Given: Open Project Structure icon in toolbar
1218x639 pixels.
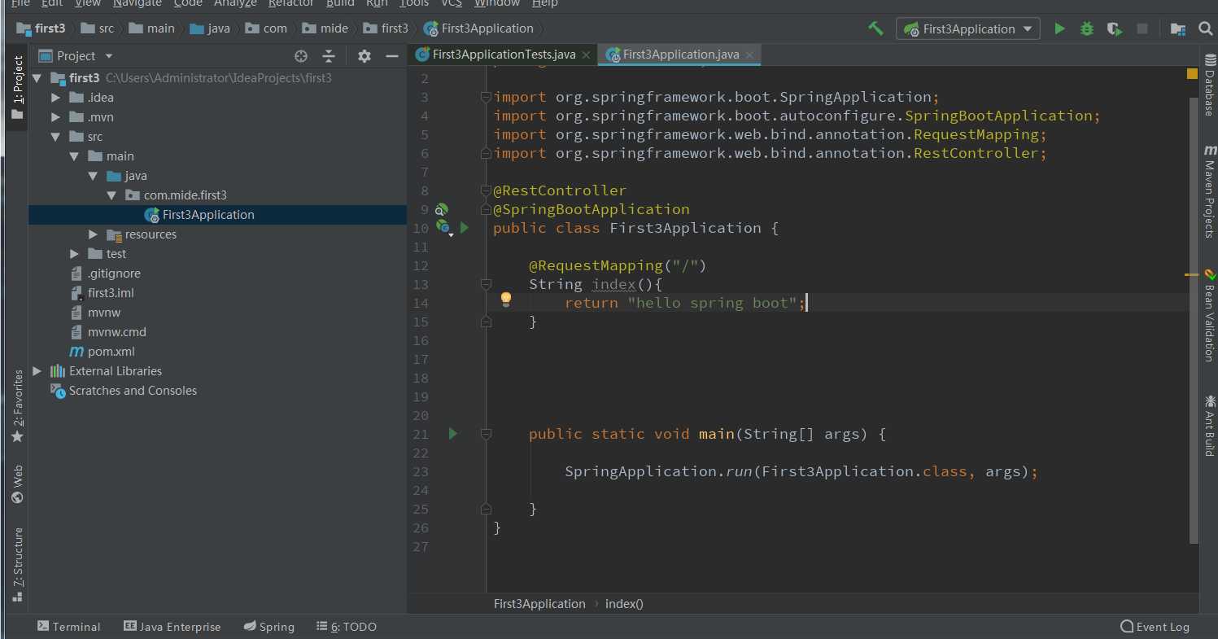Looking at the screenshot, I should (x=1177, y=28).
